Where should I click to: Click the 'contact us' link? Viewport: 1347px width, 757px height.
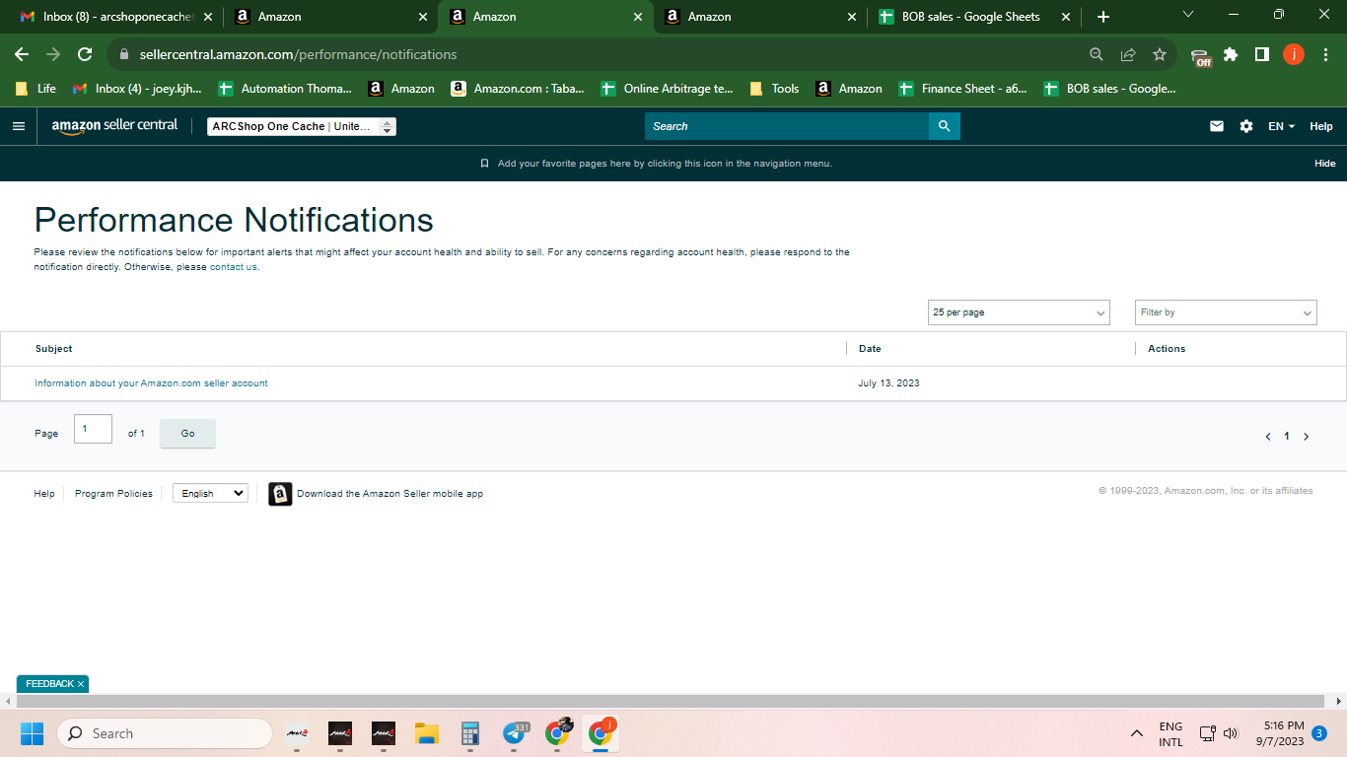[234, 267]
